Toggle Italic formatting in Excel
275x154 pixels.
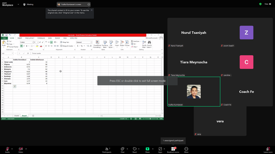[24, 46]
